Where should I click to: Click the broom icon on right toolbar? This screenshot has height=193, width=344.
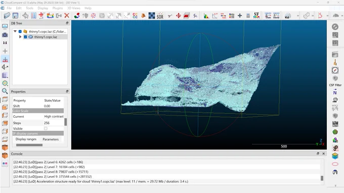335,62
